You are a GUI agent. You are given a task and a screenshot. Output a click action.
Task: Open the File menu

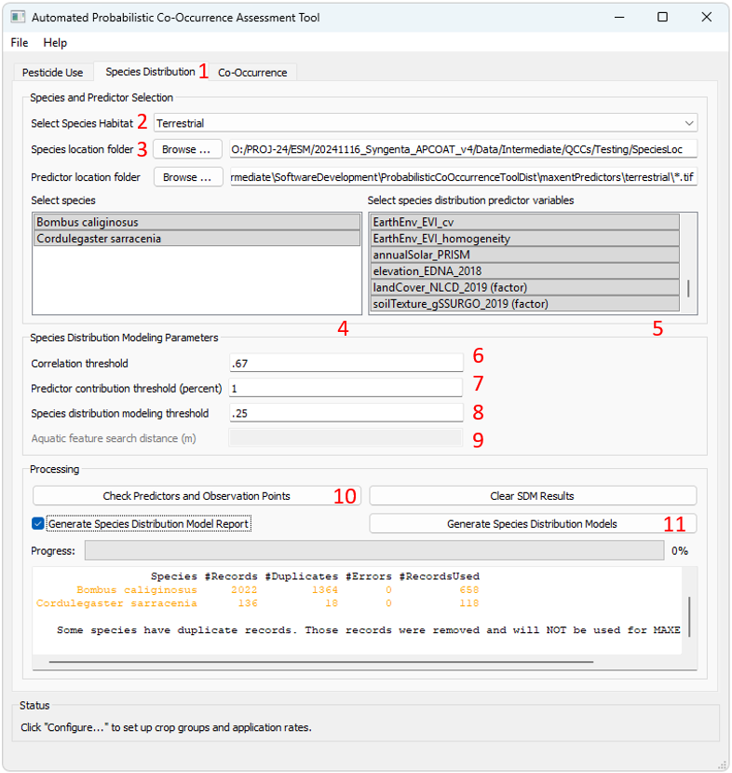(x=20, y=43)
